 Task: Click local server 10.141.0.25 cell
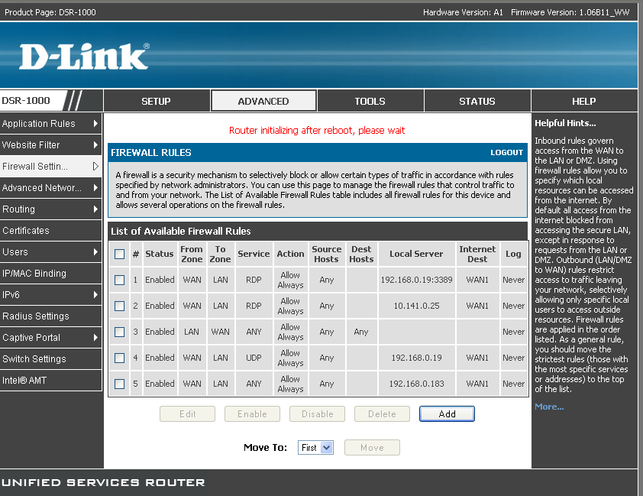click(x=416, y=306)
